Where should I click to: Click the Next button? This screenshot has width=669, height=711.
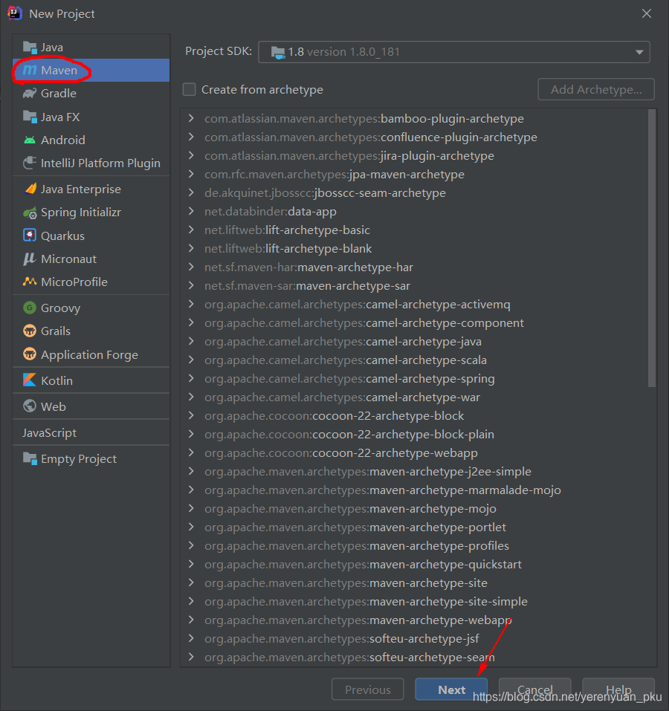click(451, 689)
